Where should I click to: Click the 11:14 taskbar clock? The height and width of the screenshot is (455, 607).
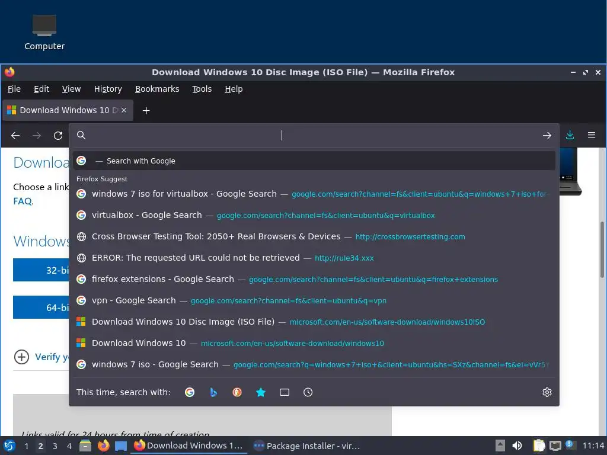593,446
